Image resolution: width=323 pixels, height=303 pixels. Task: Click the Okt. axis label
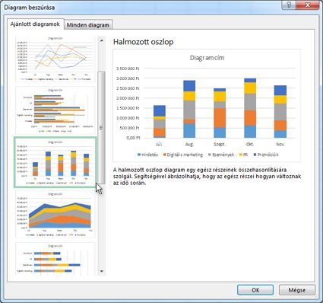[x=250, y=144]
